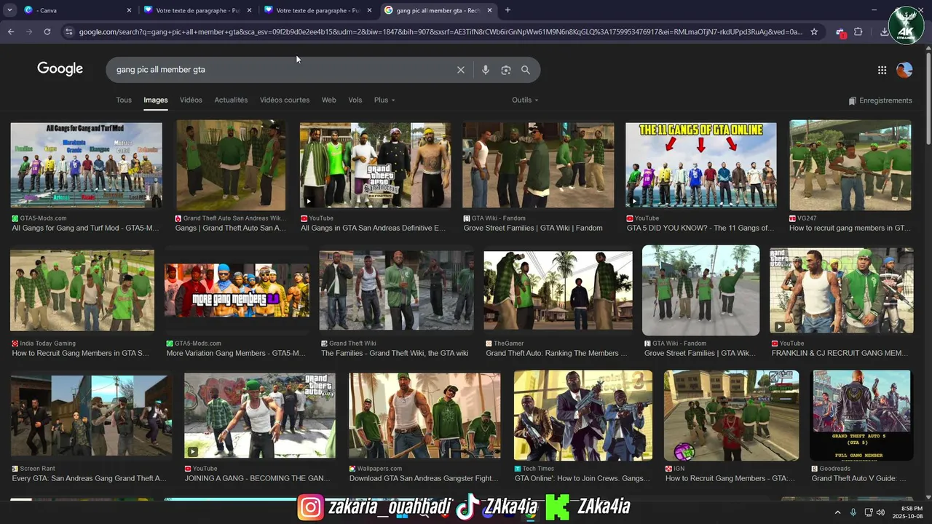Go back with the browser back arrow
The height and width of the screenshot is (524, 932).
pos(11,32)
